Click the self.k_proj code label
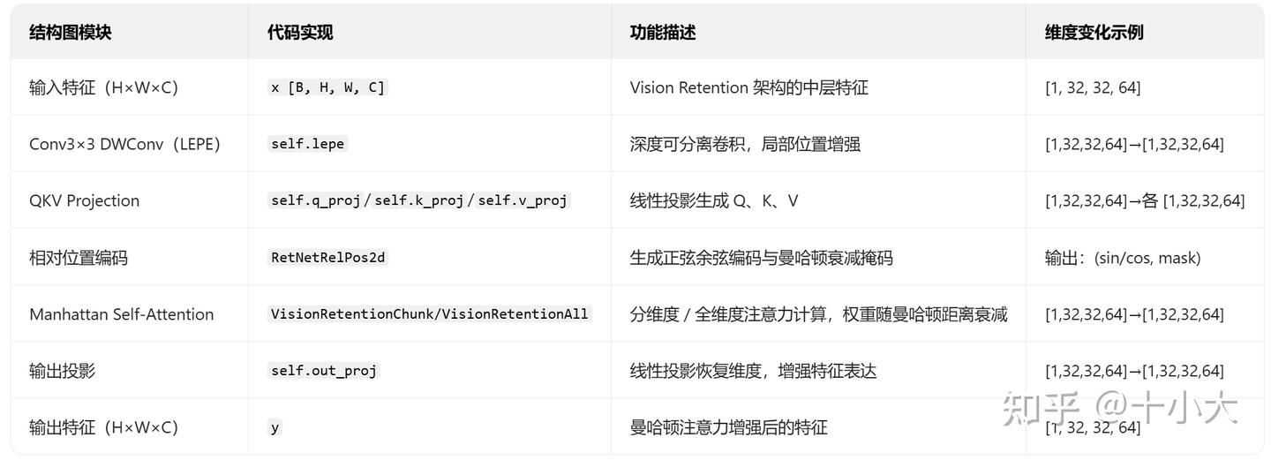This screenshot has width=1271, height=460. tap(419, 200)
